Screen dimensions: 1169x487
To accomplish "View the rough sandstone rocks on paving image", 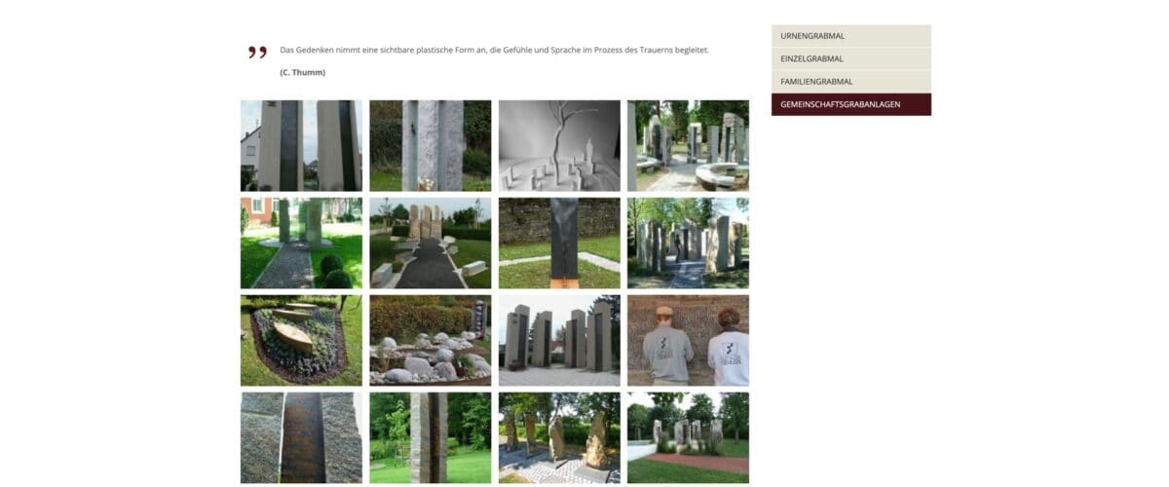I will pyautogui.click(x=559, y=438).
